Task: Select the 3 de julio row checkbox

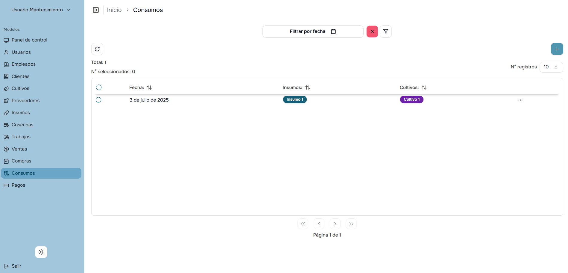Action: 98,100
